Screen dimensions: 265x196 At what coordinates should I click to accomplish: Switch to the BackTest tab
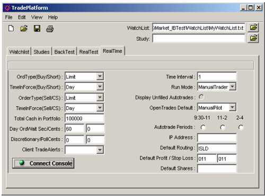[64, 52]
